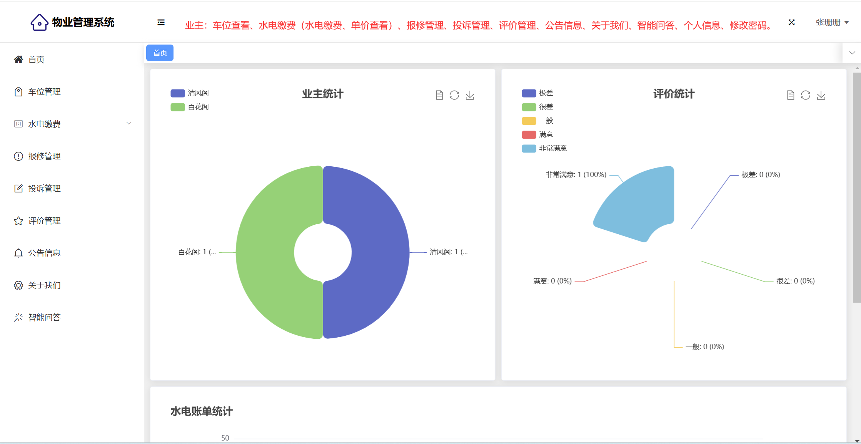Save the 评价统计 chart as image

pos(821,95)
